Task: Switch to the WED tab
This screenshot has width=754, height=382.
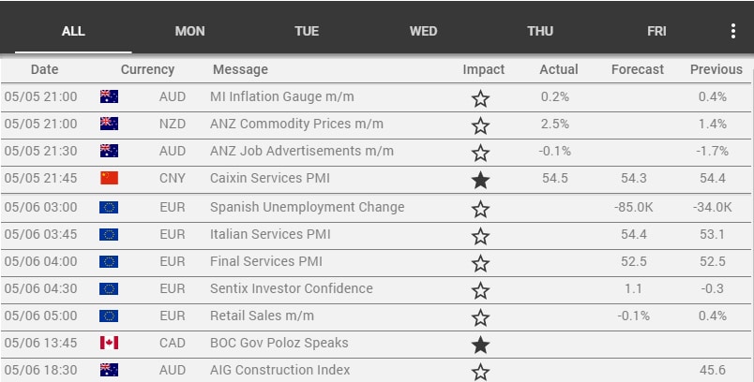Action: point(423,31)
